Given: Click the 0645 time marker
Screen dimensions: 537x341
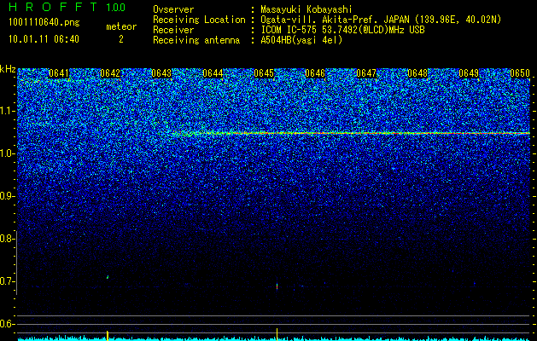Looking at the screenshot, I should tap(264, 73).
